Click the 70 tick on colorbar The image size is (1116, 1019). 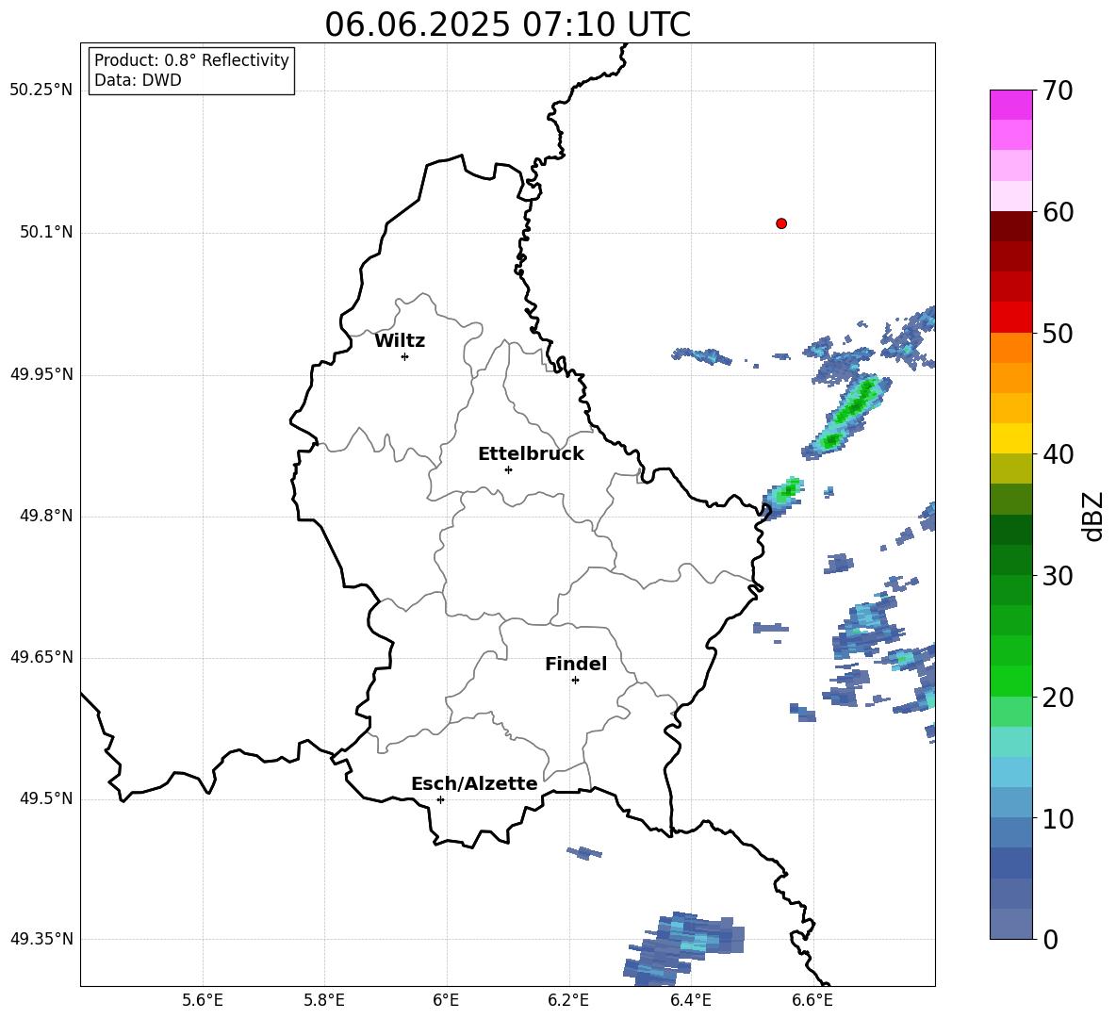(1057, 91)
